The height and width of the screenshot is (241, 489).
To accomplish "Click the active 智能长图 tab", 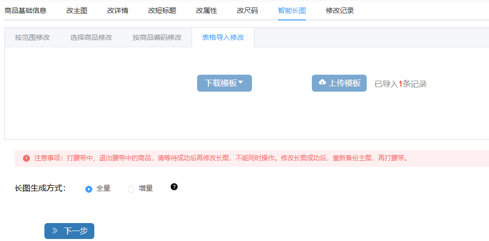I will point(292,10).
